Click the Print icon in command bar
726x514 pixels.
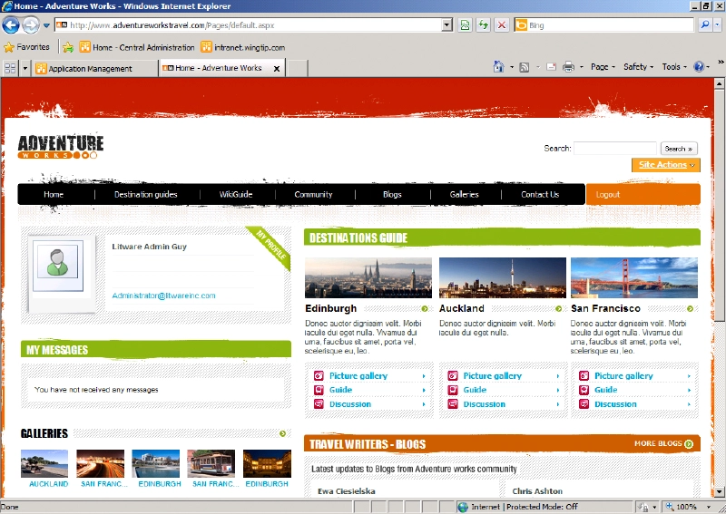568,67
